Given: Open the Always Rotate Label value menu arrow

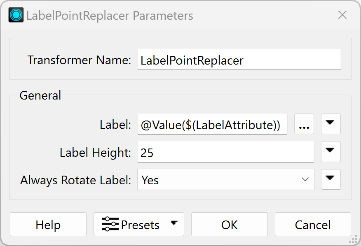Looking at the screenshot, I should (331, 179).
